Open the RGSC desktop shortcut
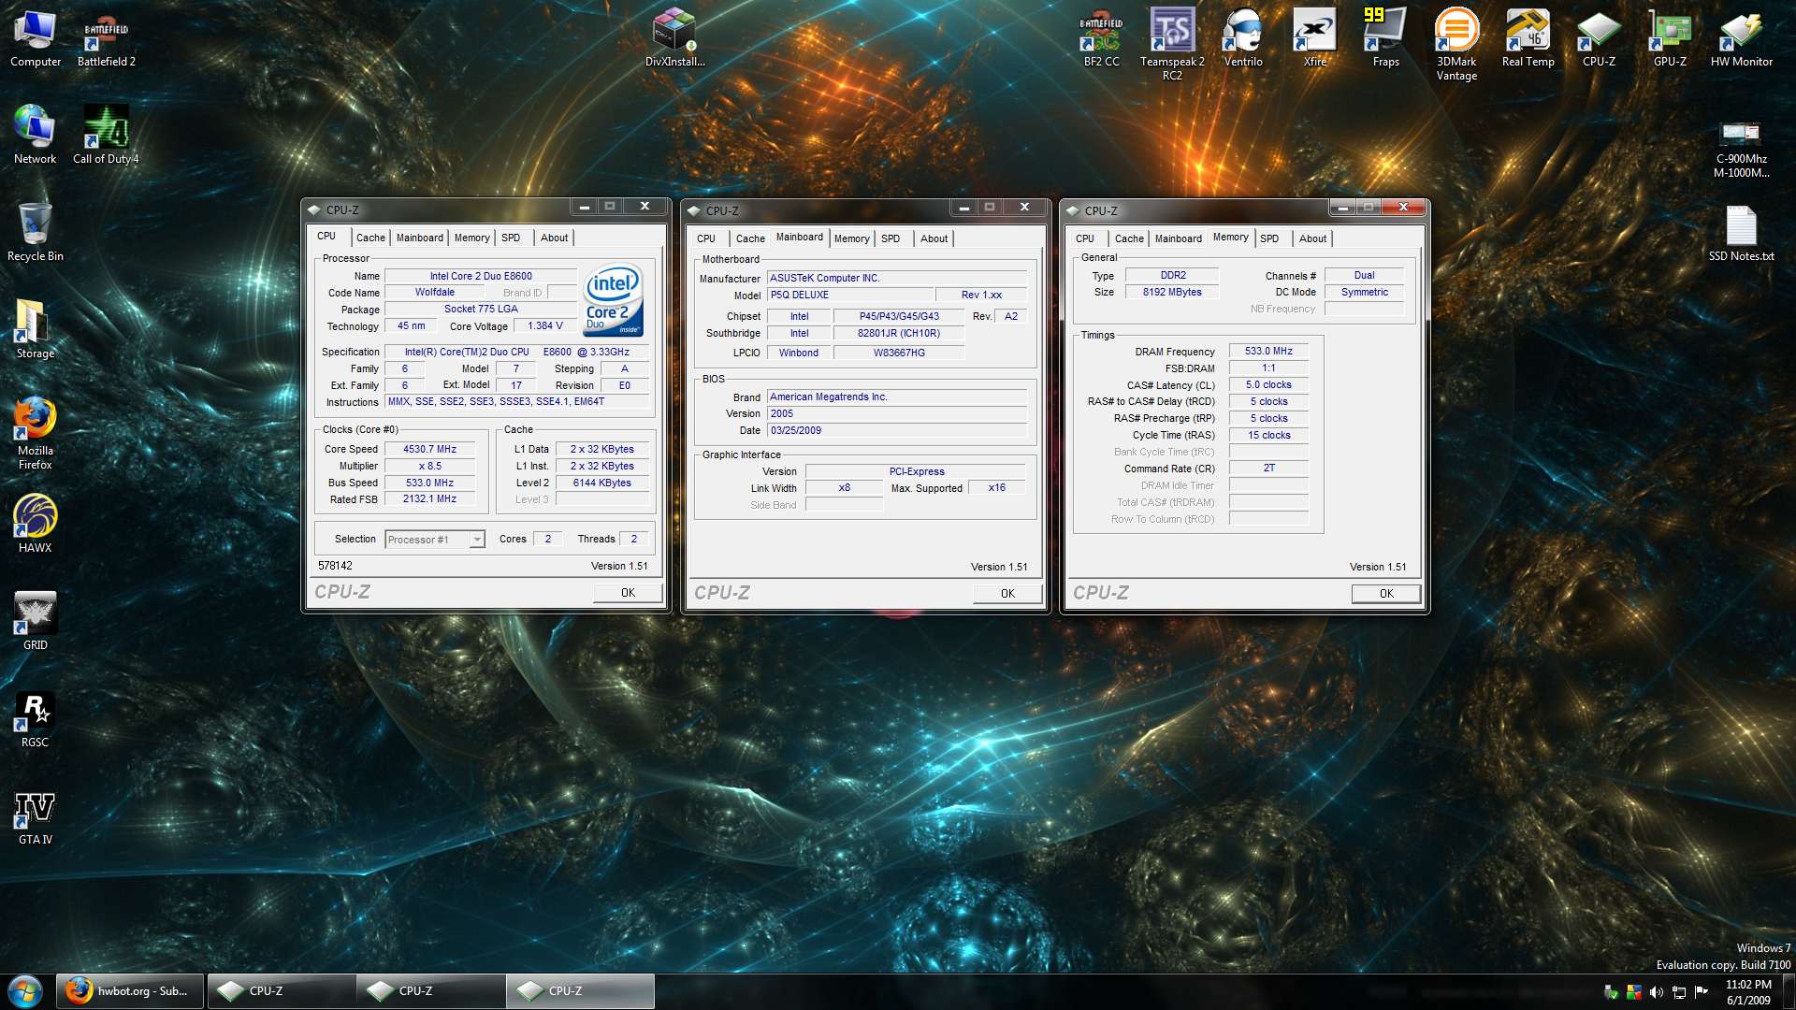This screenshot has width=1796, height=1010. click(36, 718)
